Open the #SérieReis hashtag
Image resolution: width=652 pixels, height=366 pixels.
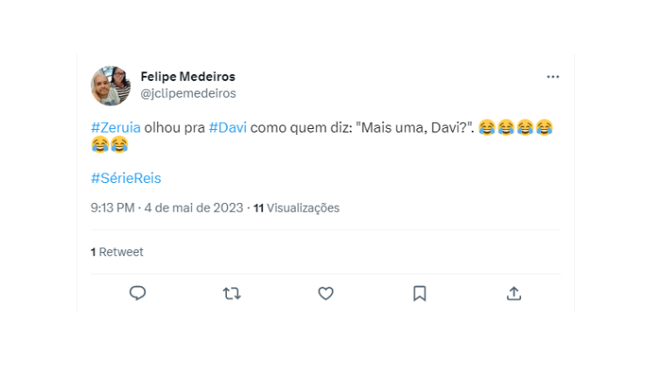pos(126,178)
